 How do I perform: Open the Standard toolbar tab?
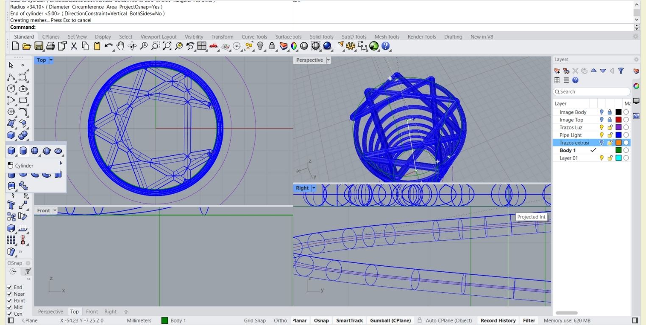click(x=24, y=37)
